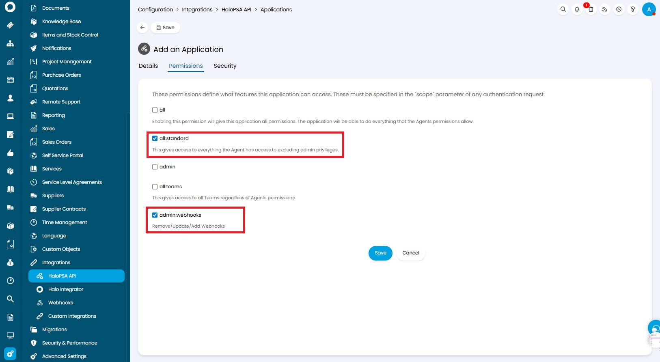Open the delivery truck icon in left rail
This screenshot has width=660, height=362.
(x=10, y=207)
